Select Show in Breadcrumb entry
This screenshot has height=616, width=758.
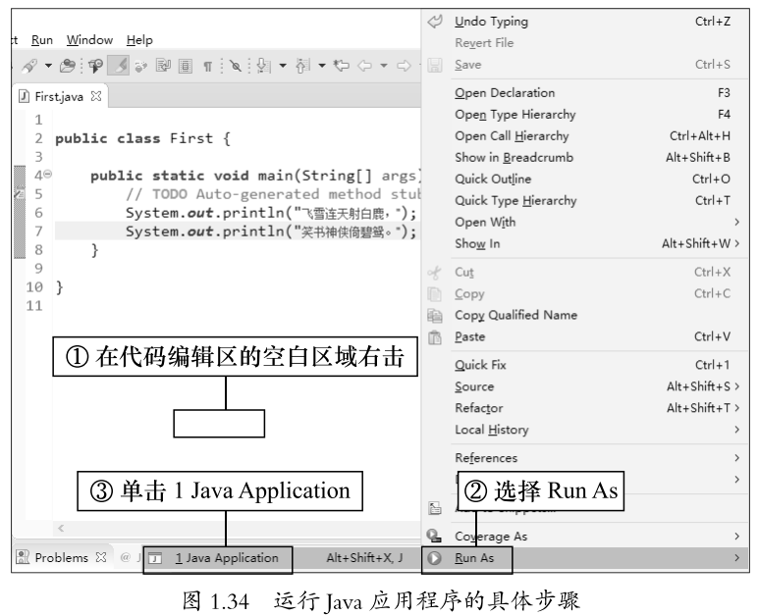pyautogui.click(x=584, y=157)
